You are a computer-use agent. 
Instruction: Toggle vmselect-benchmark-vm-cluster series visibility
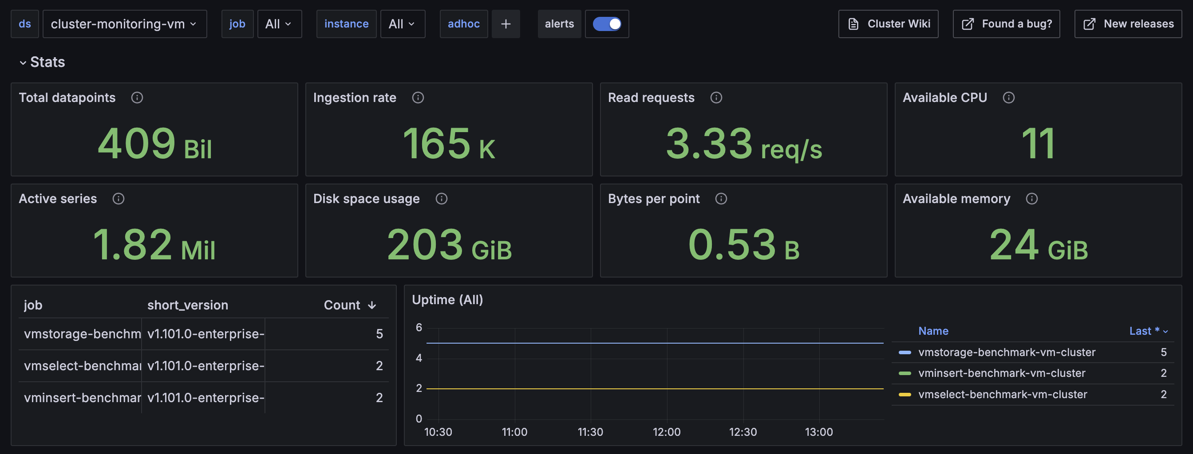point(1002,394)
